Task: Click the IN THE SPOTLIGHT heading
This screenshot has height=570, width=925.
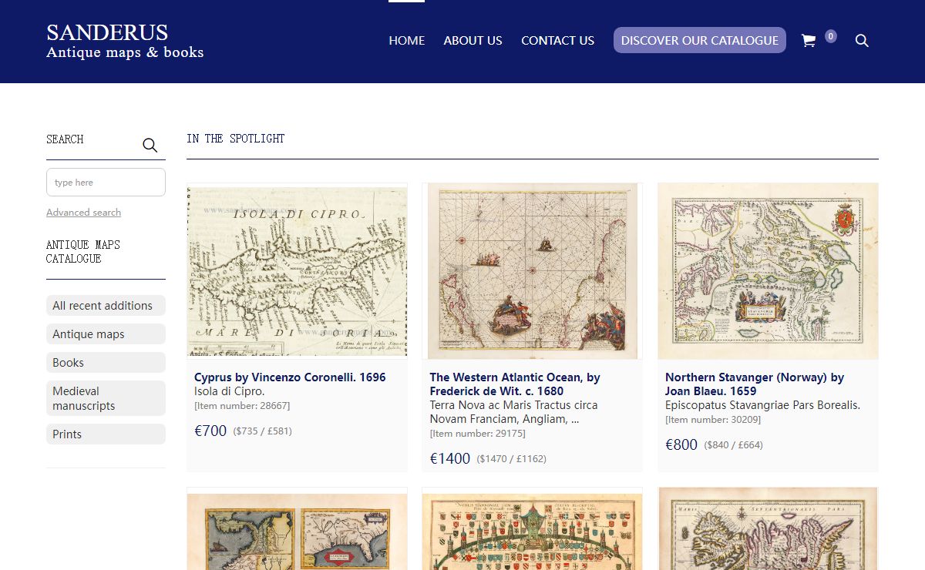Action: click(236, 139)
